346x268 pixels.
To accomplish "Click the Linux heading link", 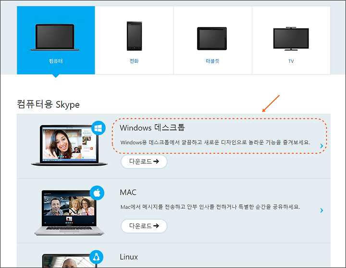I will pos(129,257).
